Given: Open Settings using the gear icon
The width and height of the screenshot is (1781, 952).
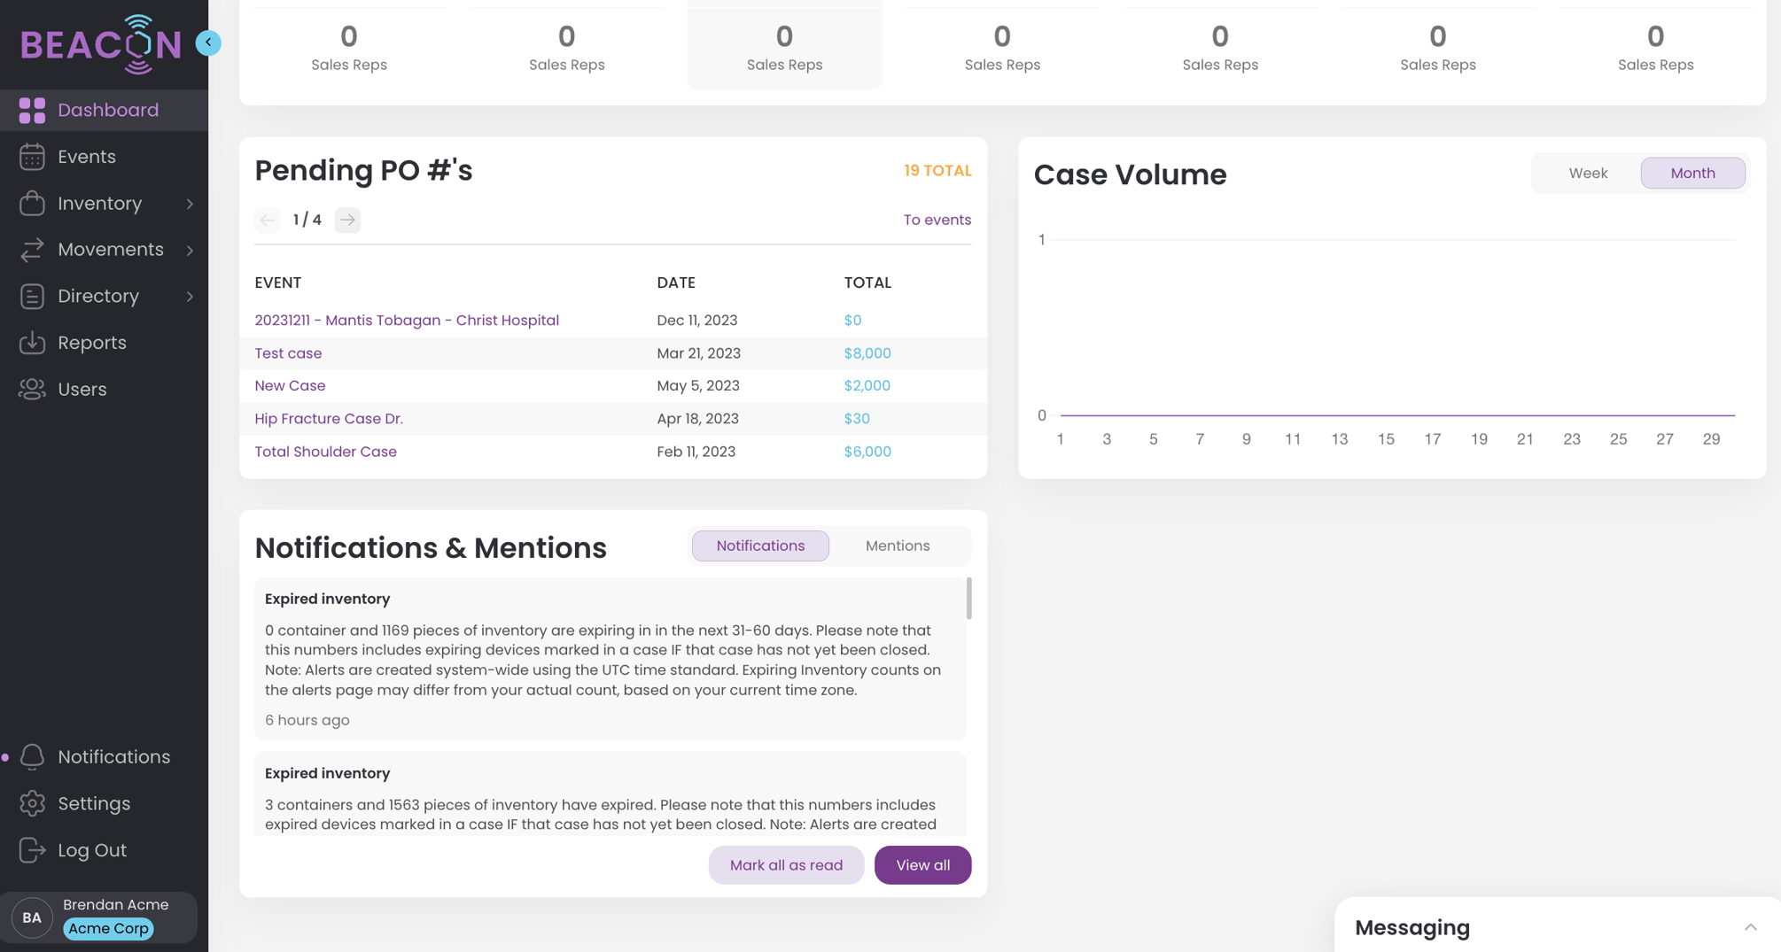Looking at the screenshot, I should pyautogui.click(x=33, y=803).
